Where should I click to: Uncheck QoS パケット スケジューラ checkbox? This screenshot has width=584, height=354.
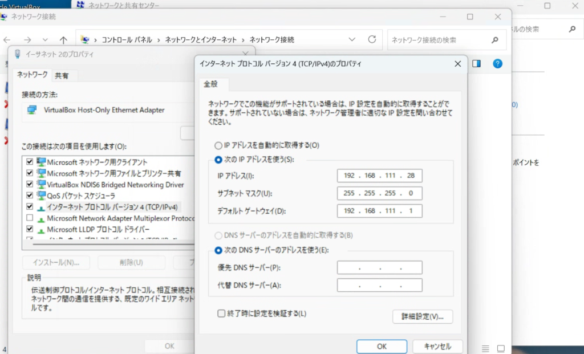pos(30,196)
